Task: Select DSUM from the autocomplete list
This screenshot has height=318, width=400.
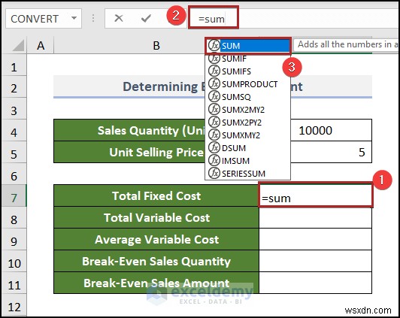Action: pos(247,147)
